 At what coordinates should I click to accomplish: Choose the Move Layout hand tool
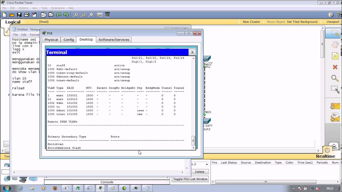pyautogui.click(x=335, y=45)
